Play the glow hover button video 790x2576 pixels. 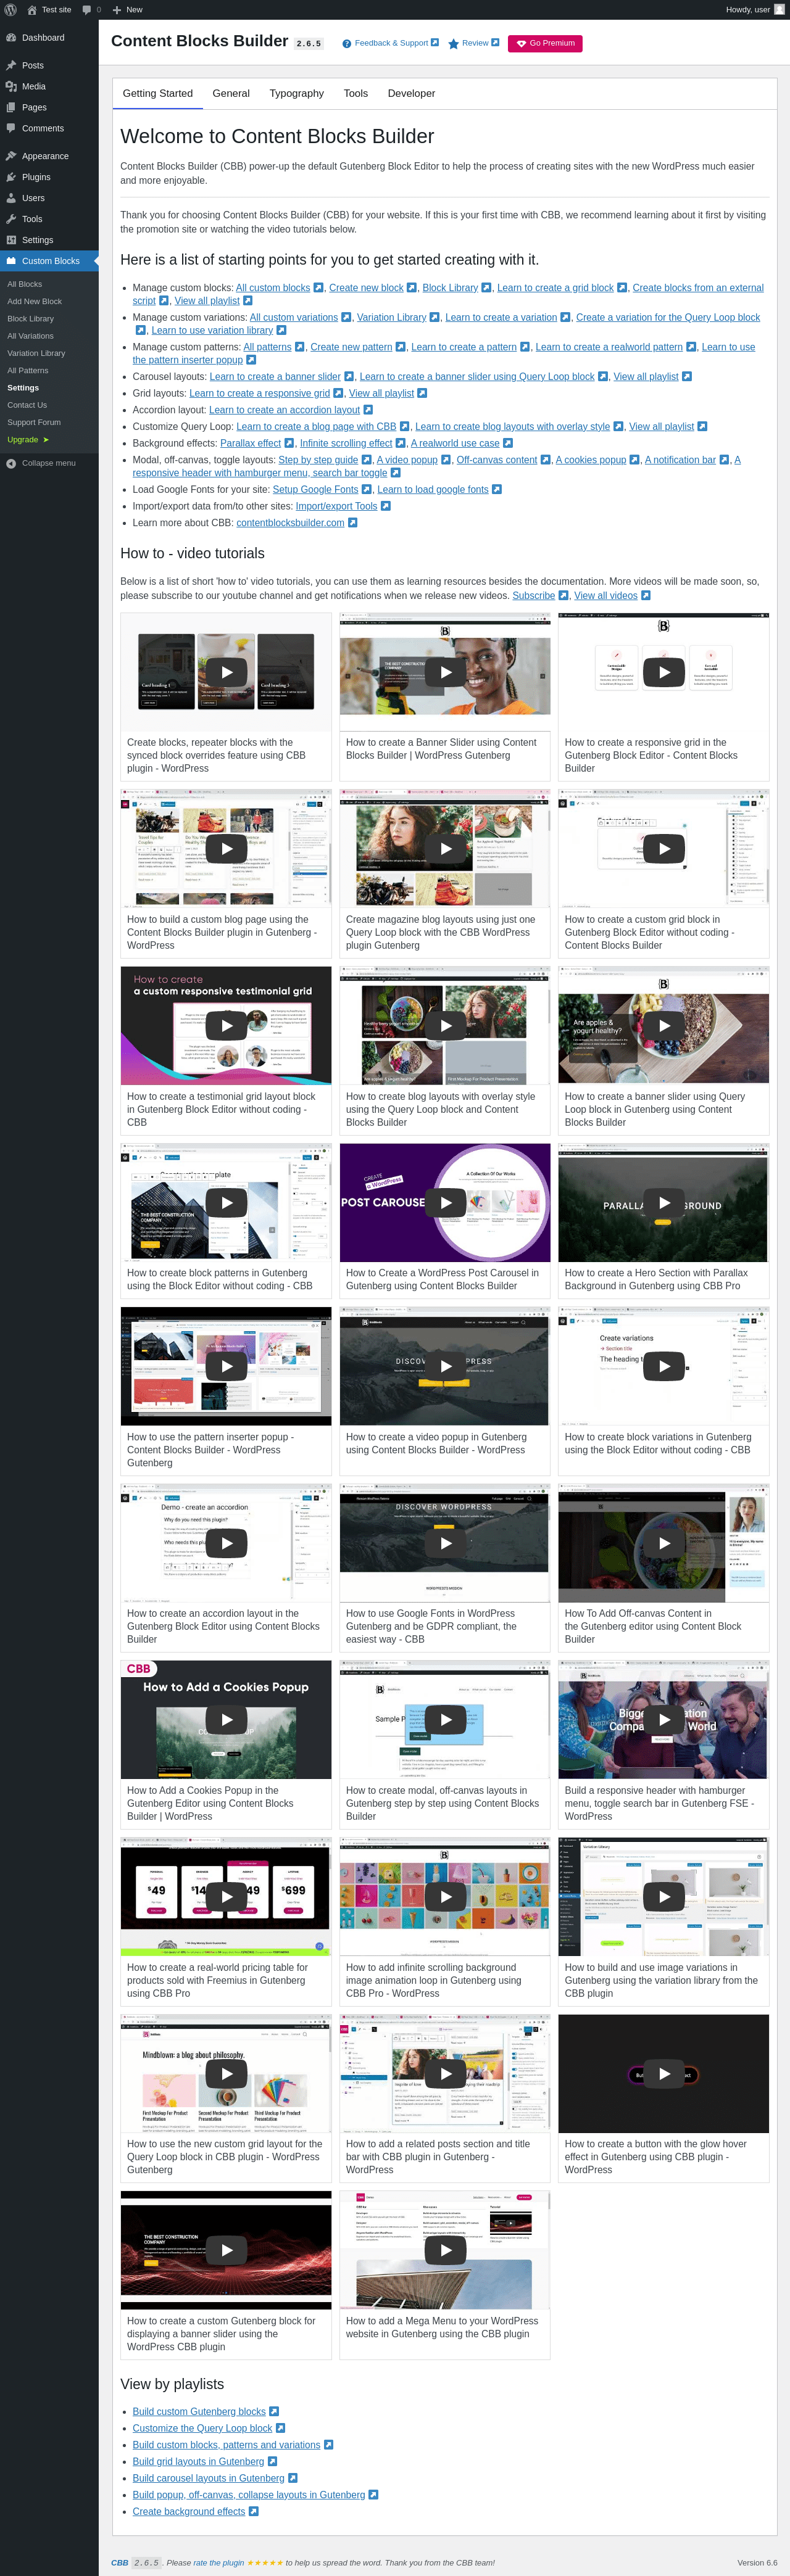[x=664, y=2073]
